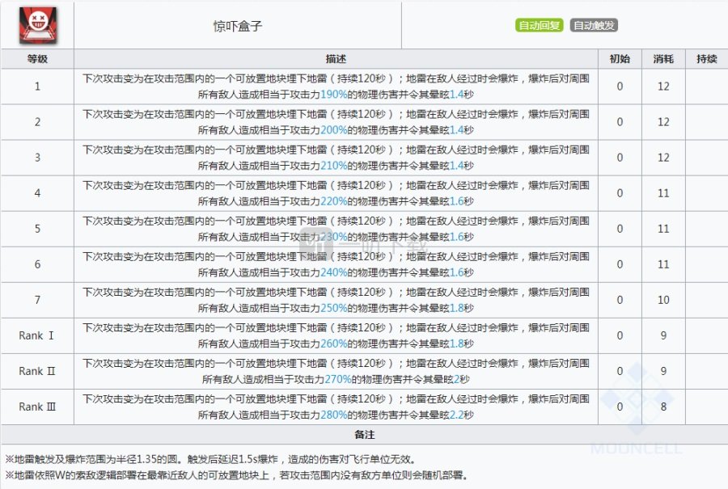Viewport: 728px width, 489px height.
Task: Click the green 自动回复 tag
Action: pyautogui.click(x=539, y=26)
